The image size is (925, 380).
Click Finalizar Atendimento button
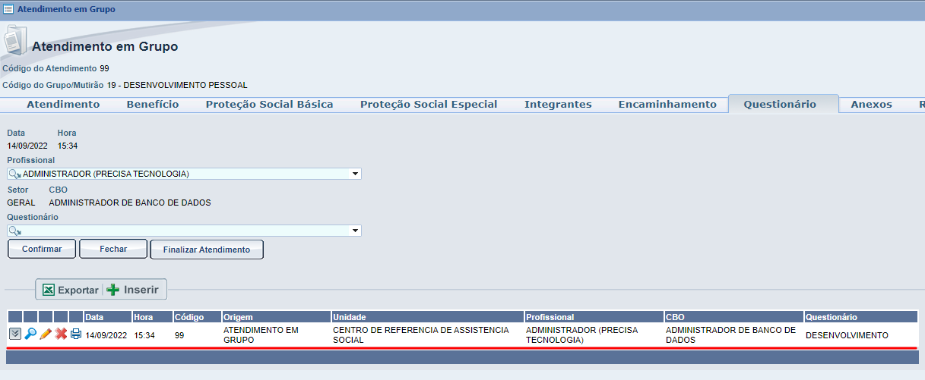(x=207, y=250)
